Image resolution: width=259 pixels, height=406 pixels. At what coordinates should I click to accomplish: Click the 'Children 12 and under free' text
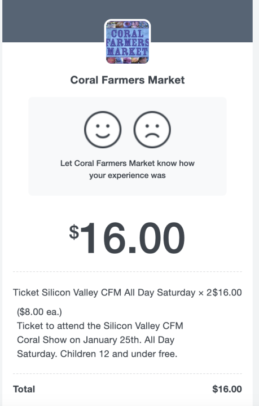(x=118, y=354)
